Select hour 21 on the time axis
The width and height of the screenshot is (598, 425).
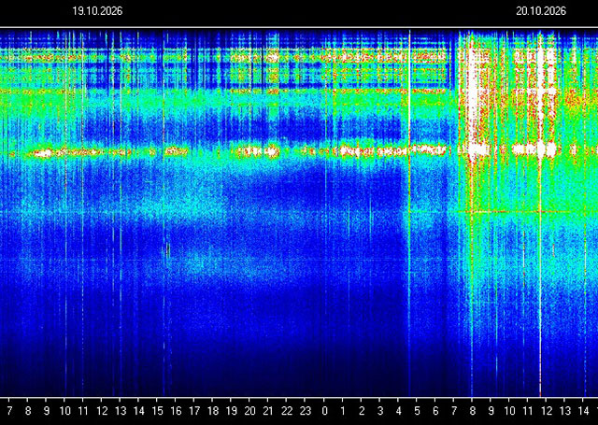[x=268, y=411]
